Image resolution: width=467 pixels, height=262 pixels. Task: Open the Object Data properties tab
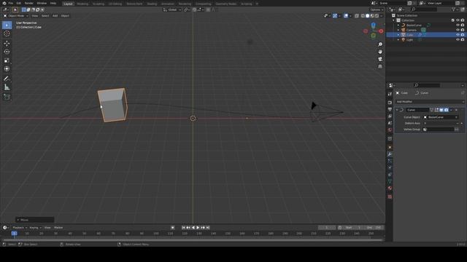[390, 181]
